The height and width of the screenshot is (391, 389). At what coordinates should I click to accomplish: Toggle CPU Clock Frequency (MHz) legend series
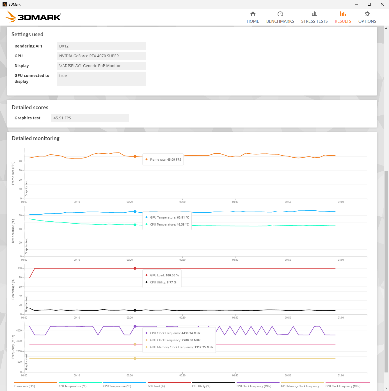258,385
